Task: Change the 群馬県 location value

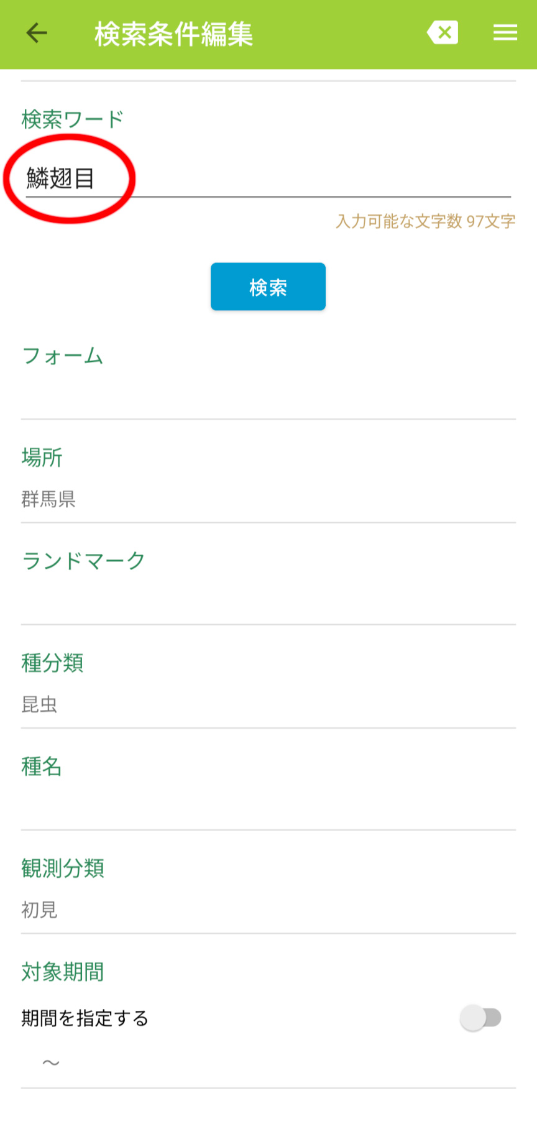Action: click(x=48, y=499)
